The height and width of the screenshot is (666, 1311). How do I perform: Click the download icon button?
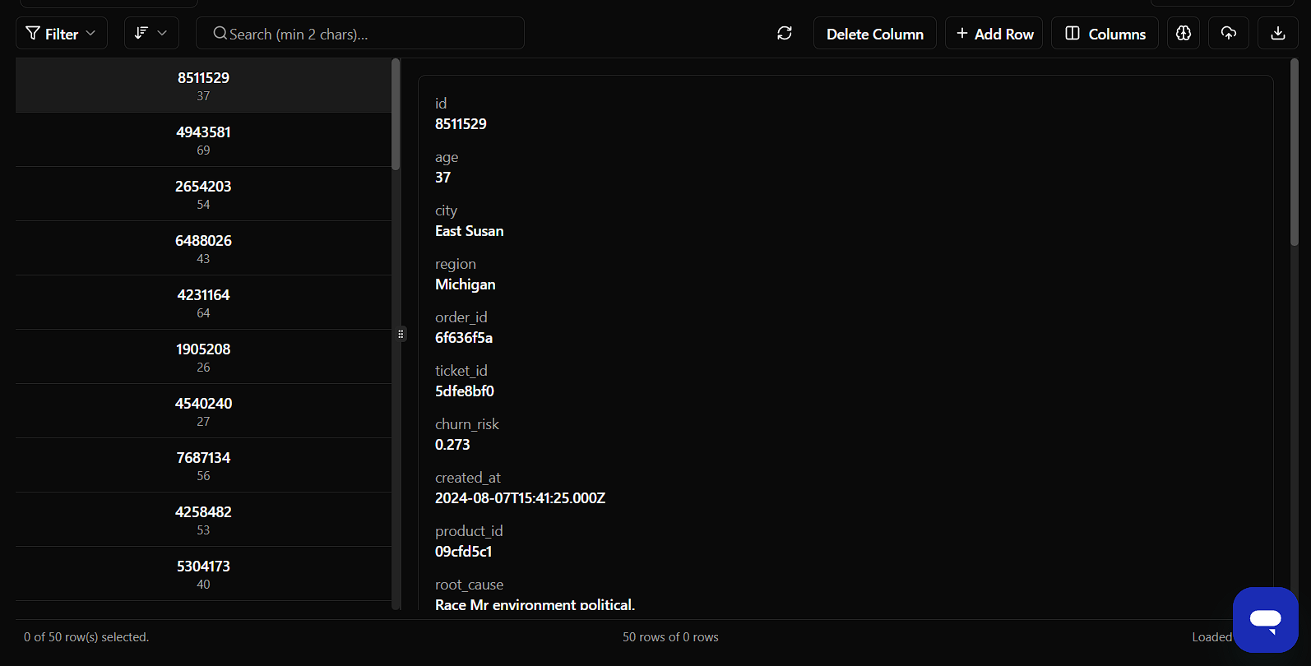[1278, 33]
